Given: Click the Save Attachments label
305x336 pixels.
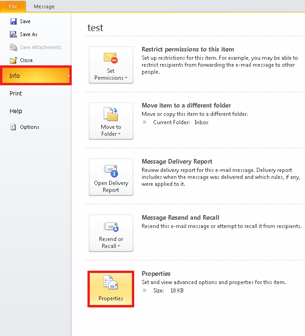Looking at the screenshot, I should (x=41, y=47).
